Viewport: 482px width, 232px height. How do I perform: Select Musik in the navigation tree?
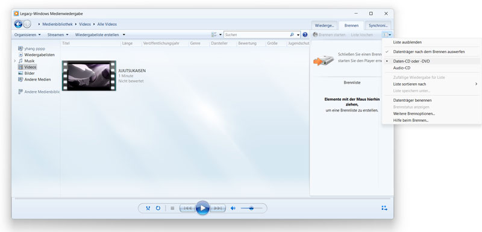(x=27, y=61)
